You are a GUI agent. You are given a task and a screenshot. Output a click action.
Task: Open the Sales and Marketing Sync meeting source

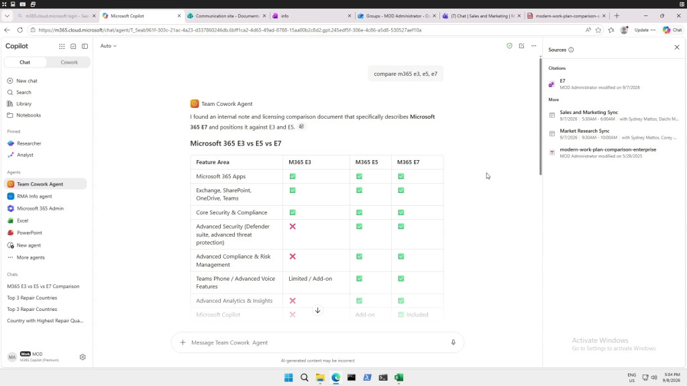tap(613, 115)
